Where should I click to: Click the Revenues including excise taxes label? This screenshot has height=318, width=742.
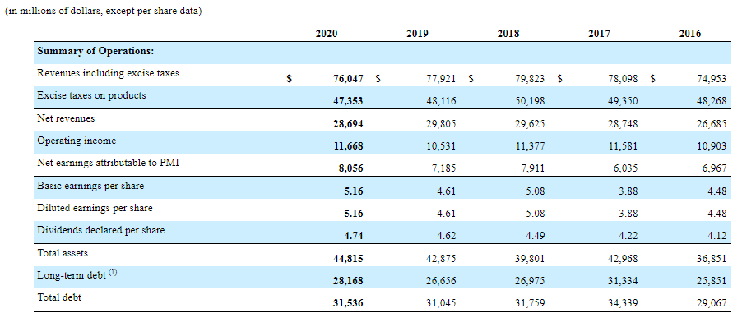pos(109,73)
